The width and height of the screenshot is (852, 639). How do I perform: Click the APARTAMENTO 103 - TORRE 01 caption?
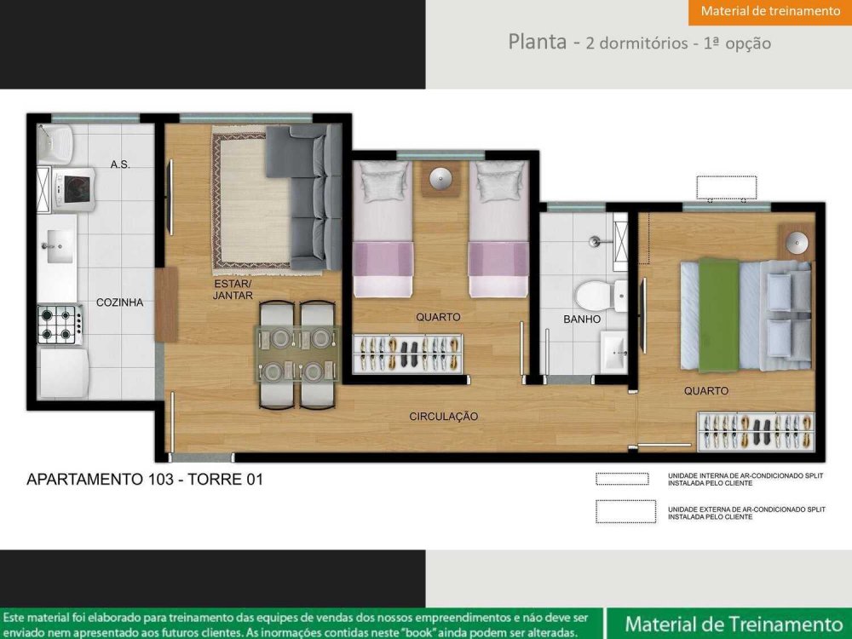[145, 480]
